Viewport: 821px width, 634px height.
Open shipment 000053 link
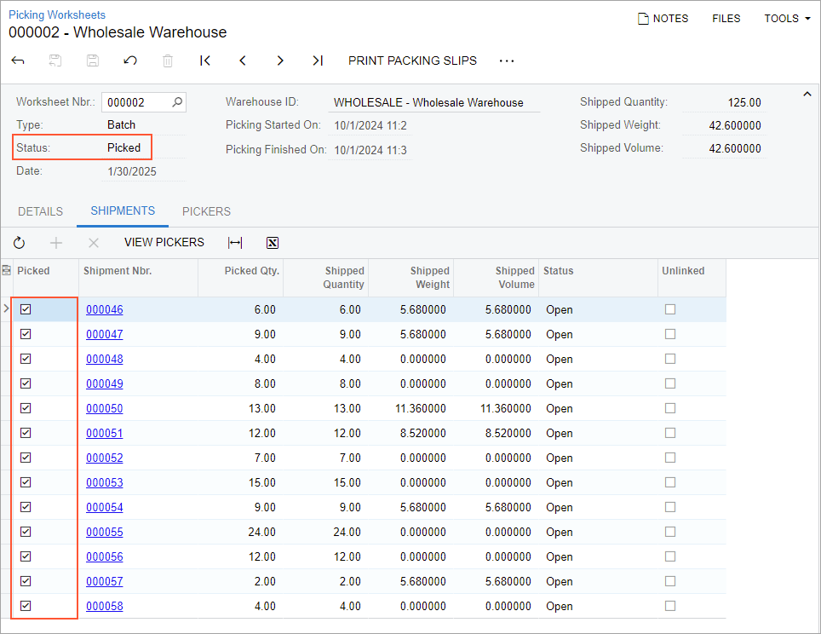[104, 482]
